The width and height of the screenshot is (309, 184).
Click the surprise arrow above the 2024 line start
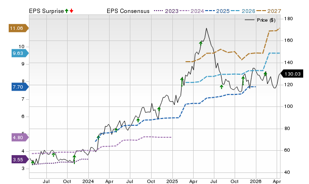click(98, 137)
